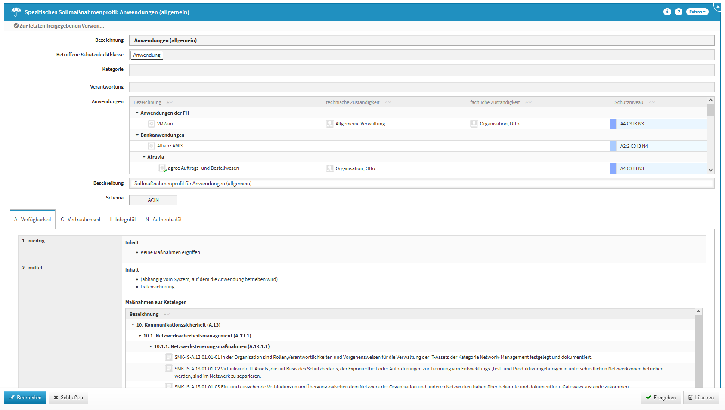Click agree Auftrags- und Bestellwesen icon
Image resolution: width=725 pixels, height=410 pixels.
(162, 168)
